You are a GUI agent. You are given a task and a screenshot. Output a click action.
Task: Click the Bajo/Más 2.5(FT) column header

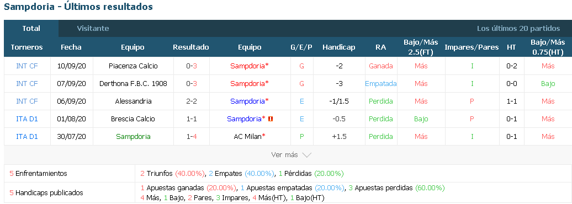(421, 47)
